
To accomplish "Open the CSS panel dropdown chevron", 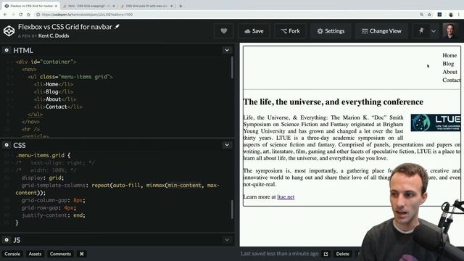I will pos(227,145).
